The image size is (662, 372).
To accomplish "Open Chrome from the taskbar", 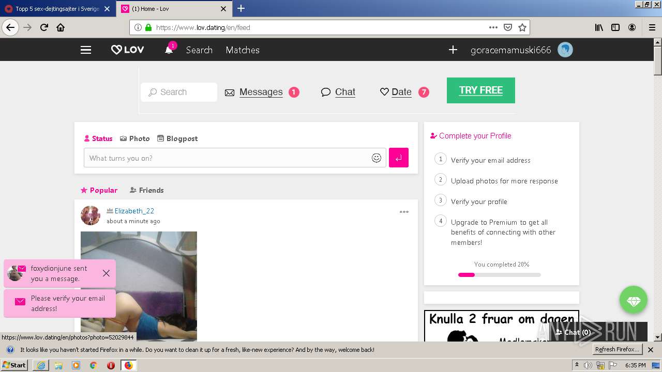I will 93,365.
